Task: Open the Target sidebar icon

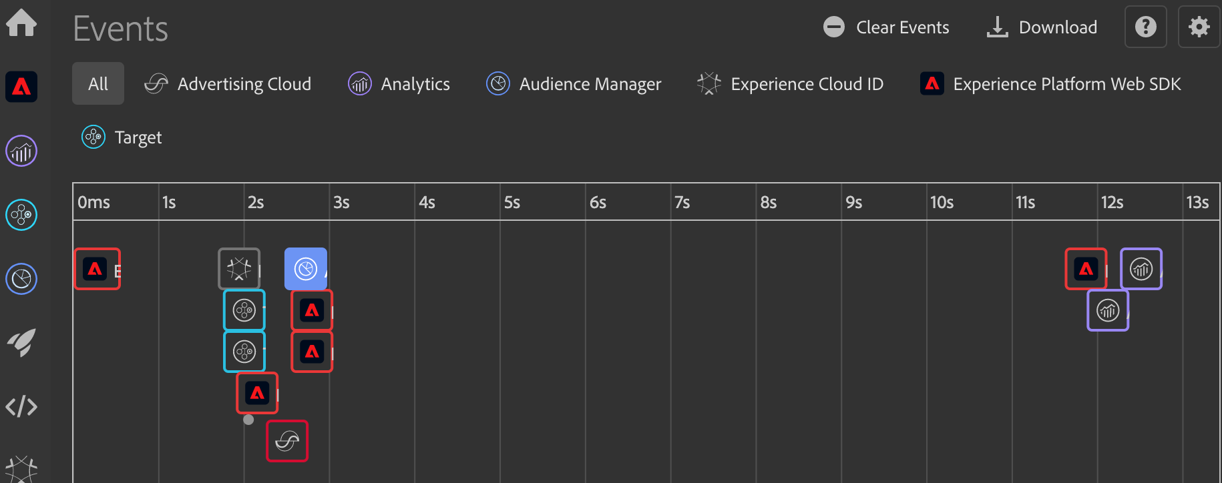Action: 21,215
